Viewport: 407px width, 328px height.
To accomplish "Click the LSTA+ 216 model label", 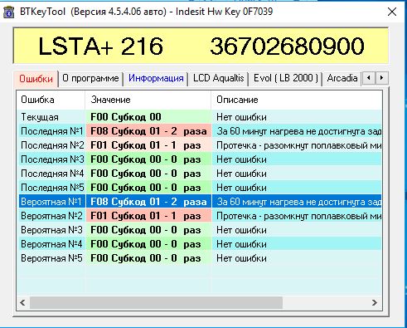I will click(x=101, y=46).
